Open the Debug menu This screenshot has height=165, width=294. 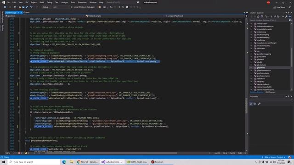pos(50,2)
